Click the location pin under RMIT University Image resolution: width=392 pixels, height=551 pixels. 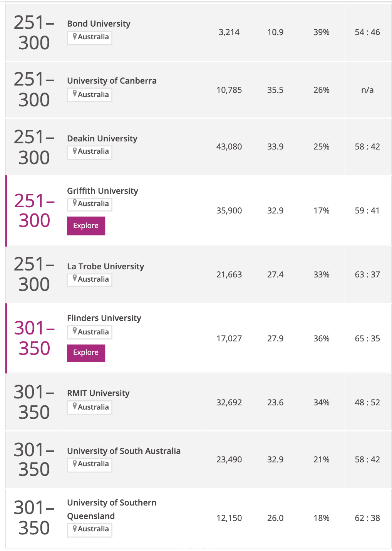pos(75,407)
